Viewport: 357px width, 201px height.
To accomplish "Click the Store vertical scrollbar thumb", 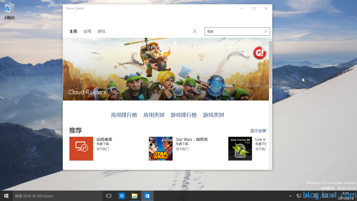I will 270,65.
